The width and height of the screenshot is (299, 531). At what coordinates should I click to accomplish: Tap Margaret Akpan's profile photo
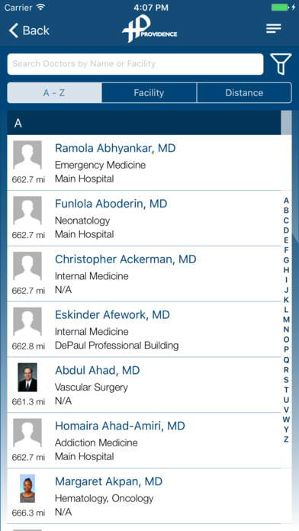click(x=27, y=488)
